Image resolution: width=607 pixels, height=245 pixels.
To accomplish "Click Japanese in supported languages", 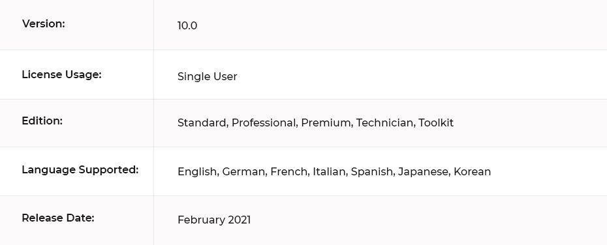I will pos(423,171).
